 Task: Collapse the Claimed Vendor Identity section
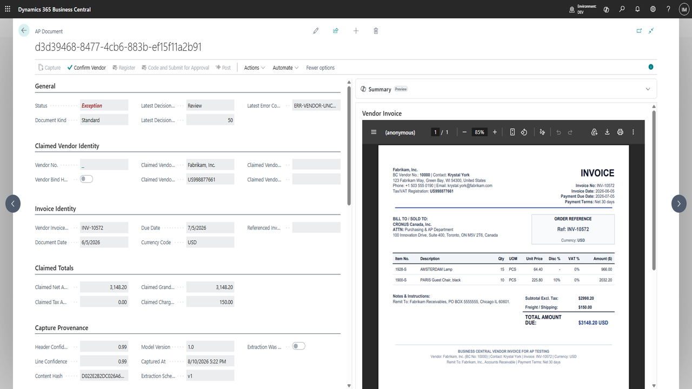(x=67, y=146)
